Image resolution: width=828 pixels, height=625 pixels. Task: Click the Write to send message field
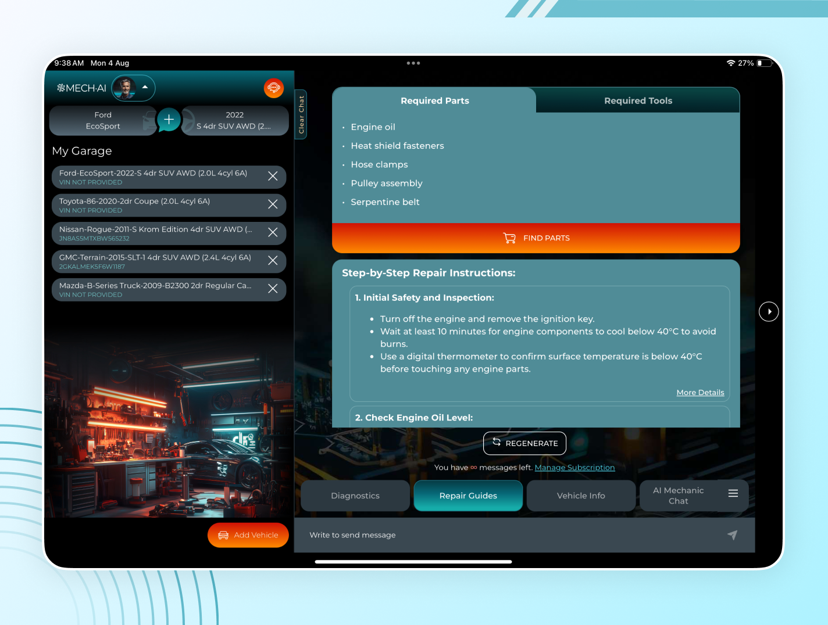407,535
